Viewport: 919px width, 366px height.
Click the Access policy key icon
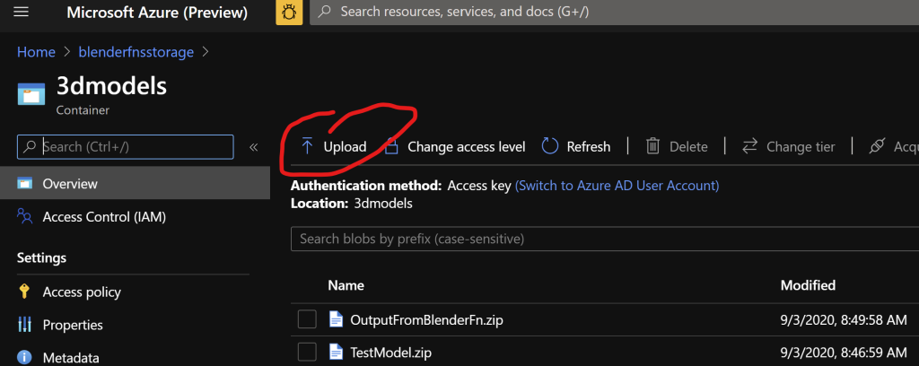[24, 292]
